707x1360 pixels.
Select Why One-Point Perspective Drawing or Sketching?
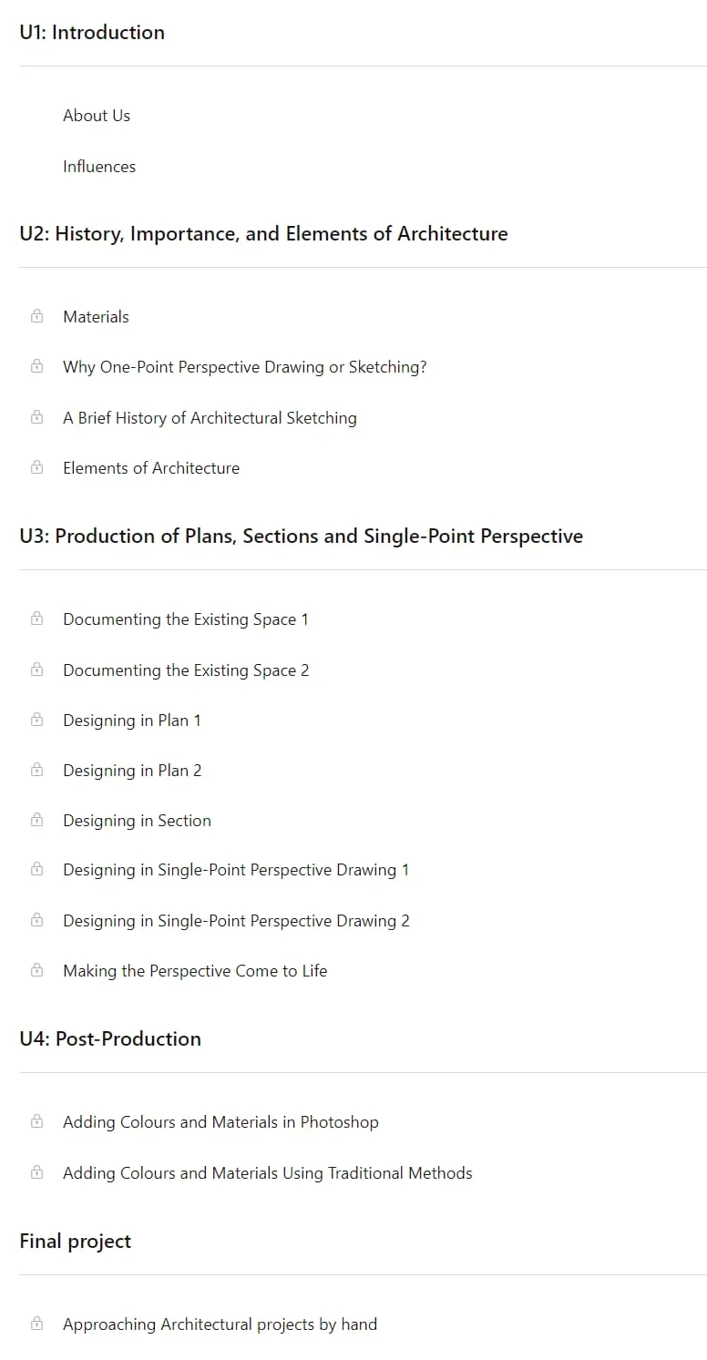[245, 367]
